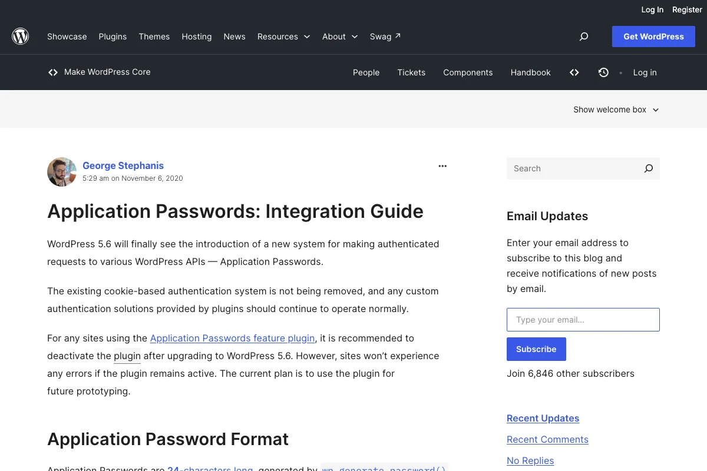
Task: Click the Get WordPress button
Action: (653, 37)
